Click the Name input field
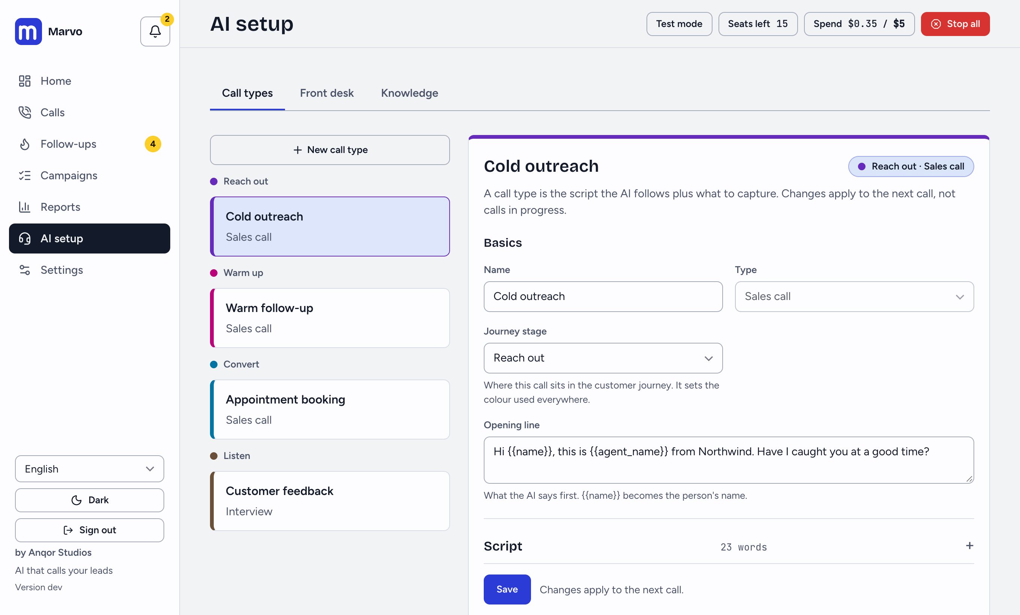 click(x=603, y=296)
